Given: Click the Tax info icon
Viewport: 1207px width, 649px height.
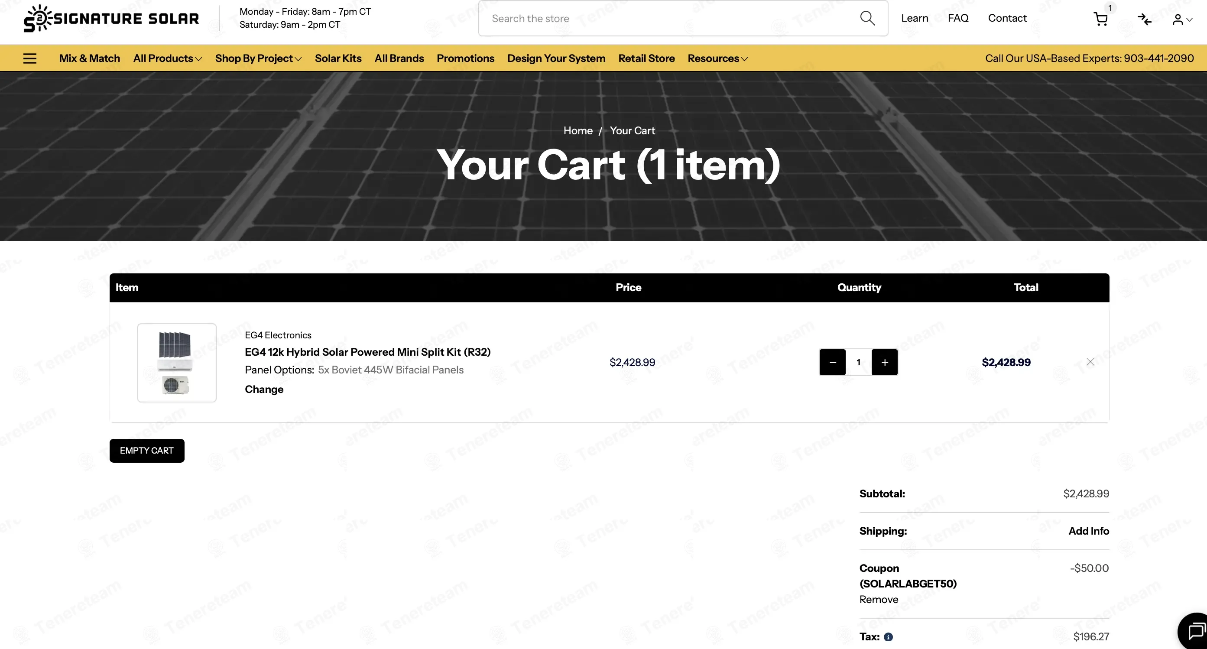Looking at the screenshot, I should click(888, 637).
